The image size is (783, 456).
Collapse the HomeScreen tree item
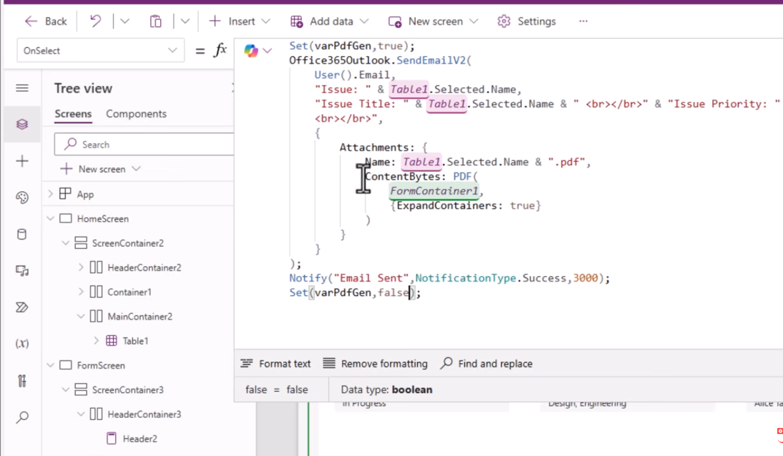coord(51,218)
